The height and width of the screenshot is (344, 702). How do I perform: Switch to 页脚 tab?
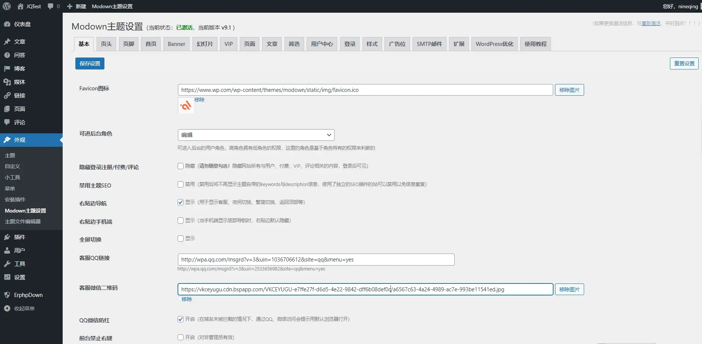(129, 44)
